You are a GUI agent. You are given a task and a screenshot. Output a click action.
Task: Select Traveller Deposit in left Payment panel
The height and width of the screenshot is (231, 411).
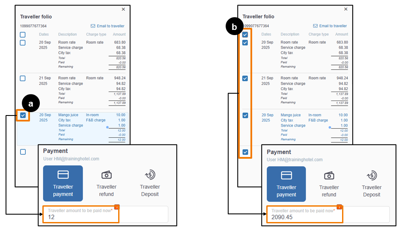click(150, 184)
